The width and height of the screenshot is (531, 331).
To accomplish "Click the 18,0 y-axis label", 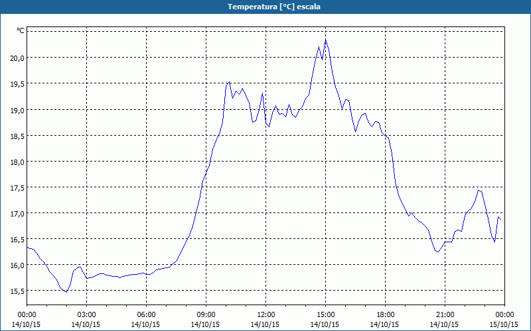I will point(18,162).
